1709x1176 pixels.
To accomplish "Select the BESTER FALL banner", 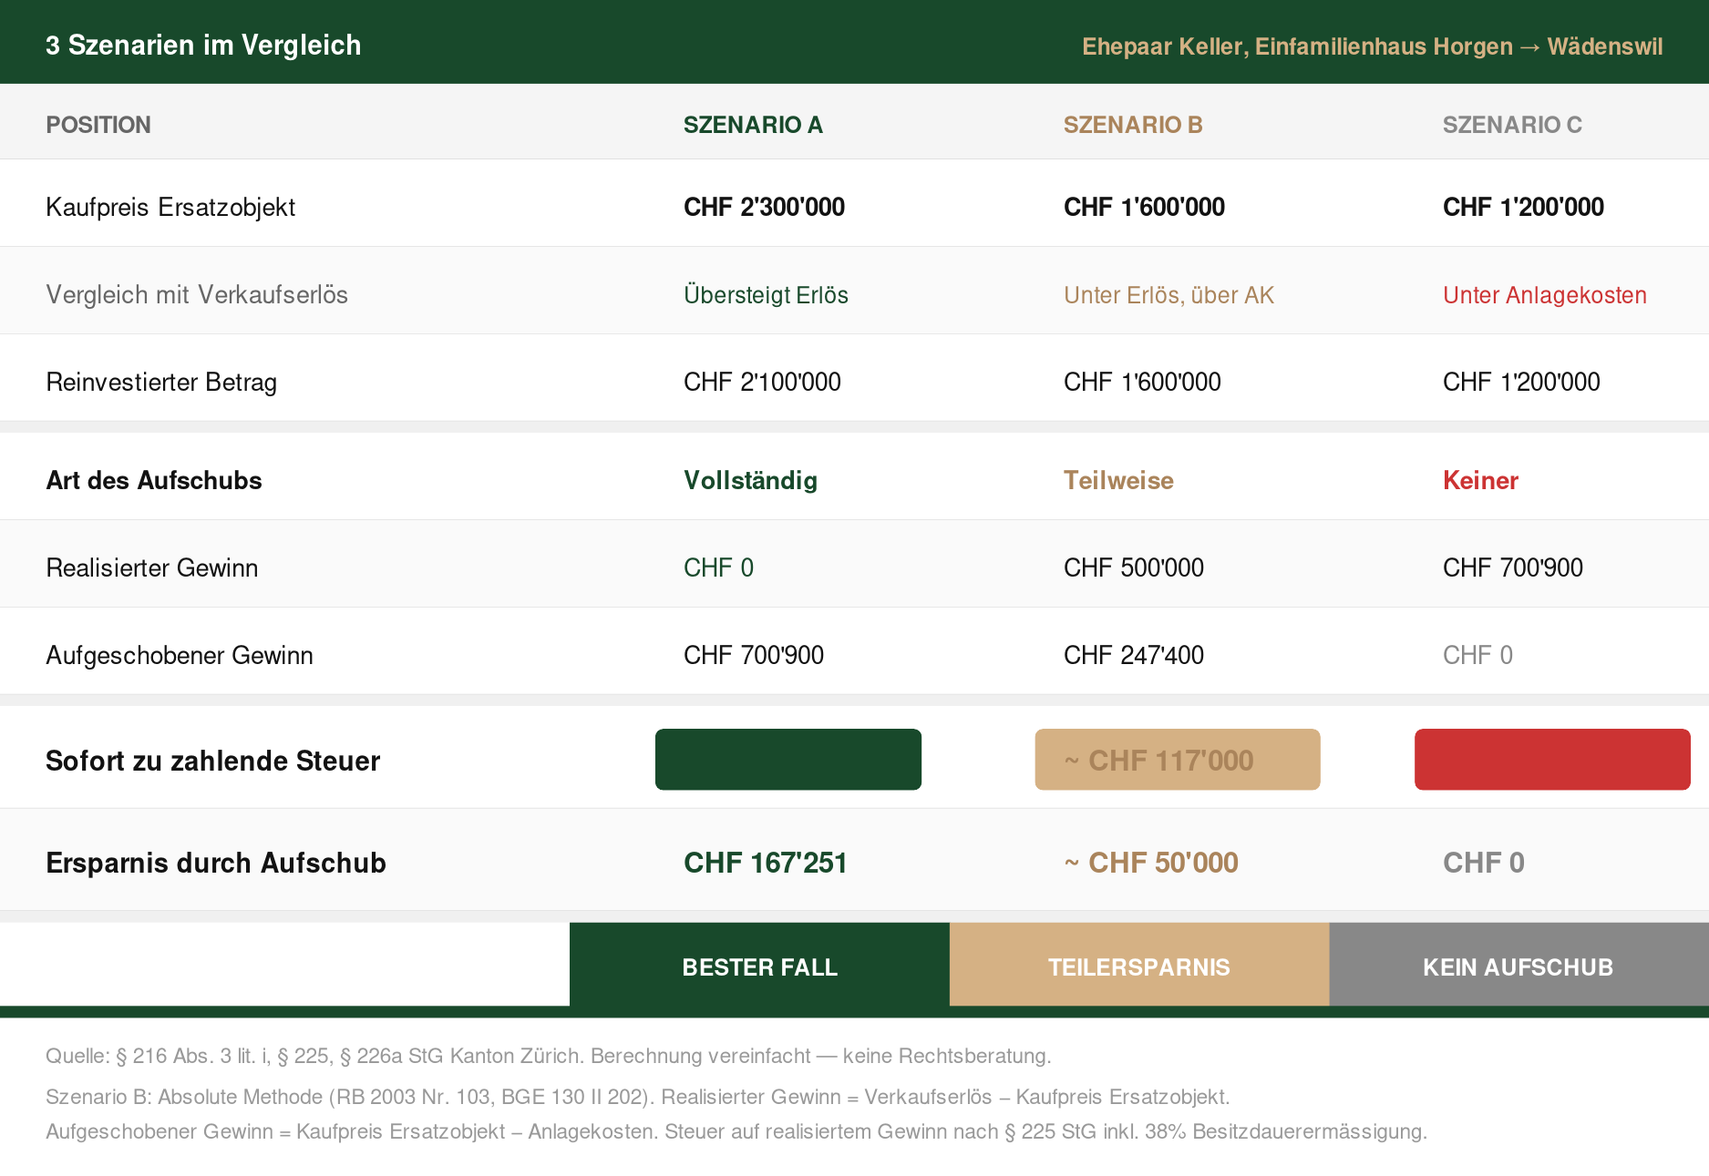I will (759, 965).
